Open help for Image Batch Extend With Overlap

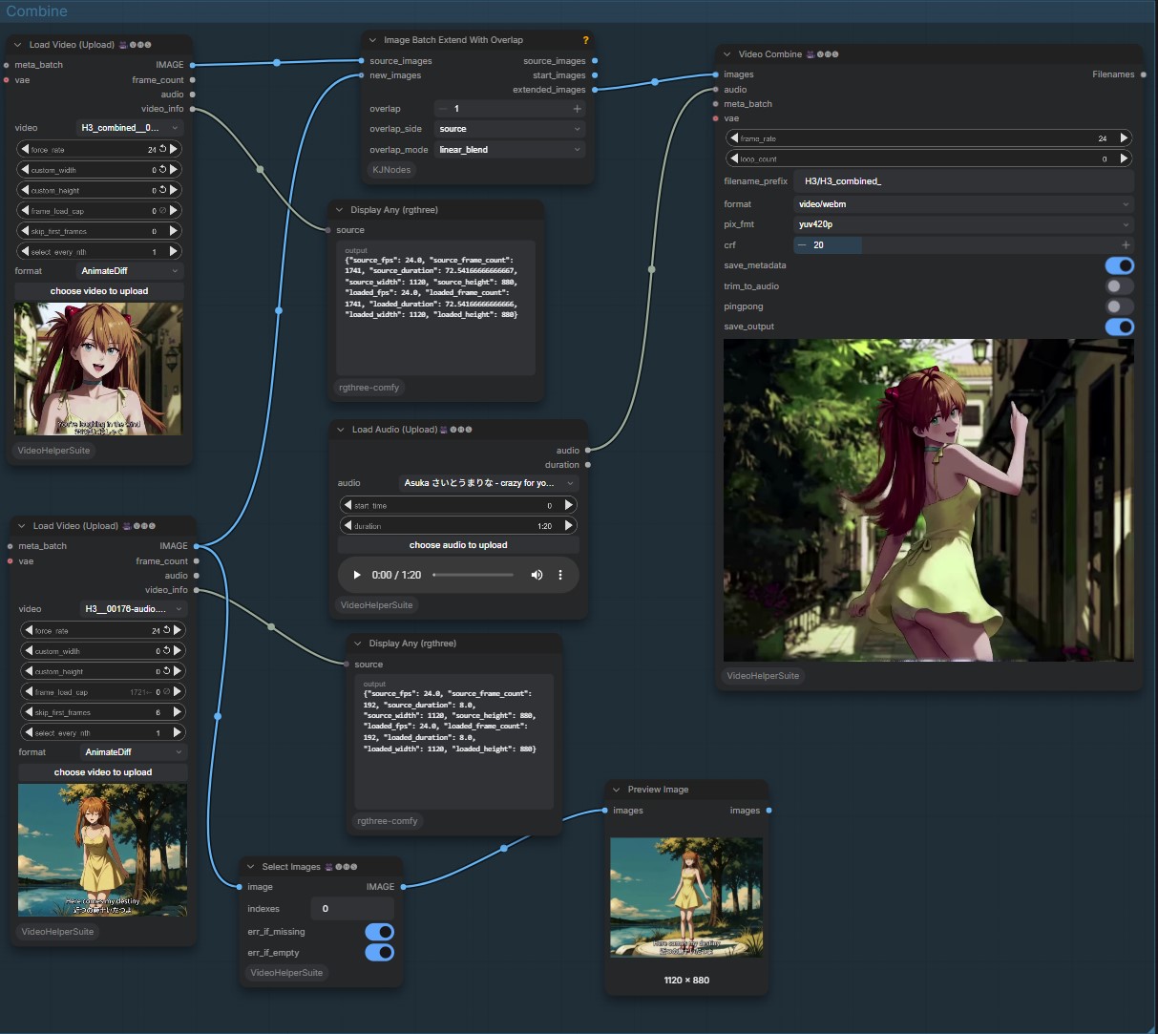(x=585, y=40)
